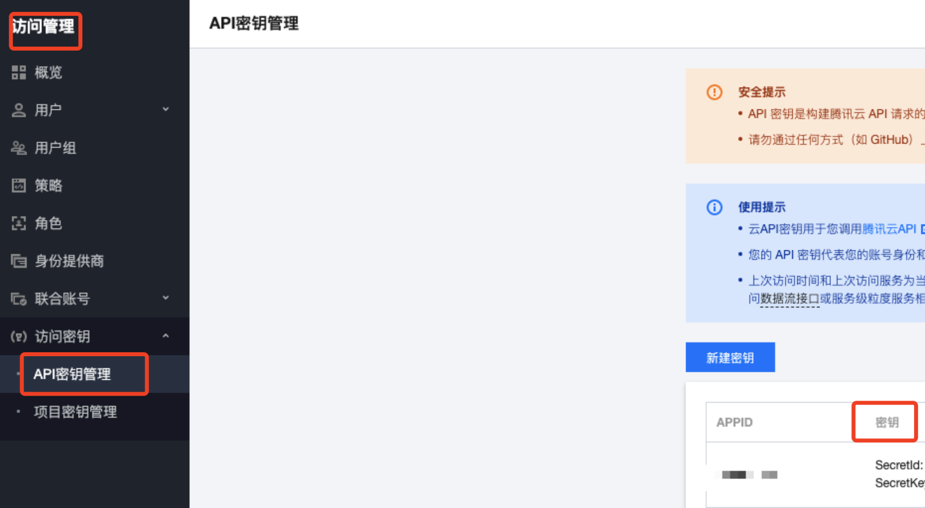This screenshot has height=508, width=925.
Task: Open API密钥管理 menu item
Action: [72, 374]
